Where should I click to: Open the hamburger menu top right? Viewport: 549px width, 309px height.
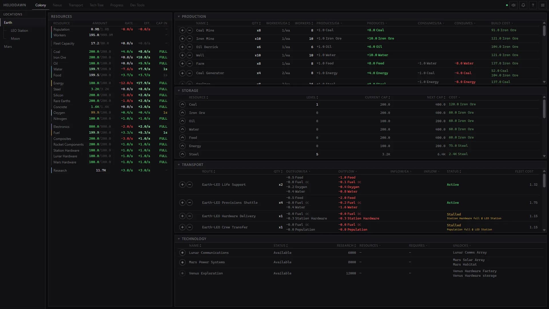[x=543, y=5]
